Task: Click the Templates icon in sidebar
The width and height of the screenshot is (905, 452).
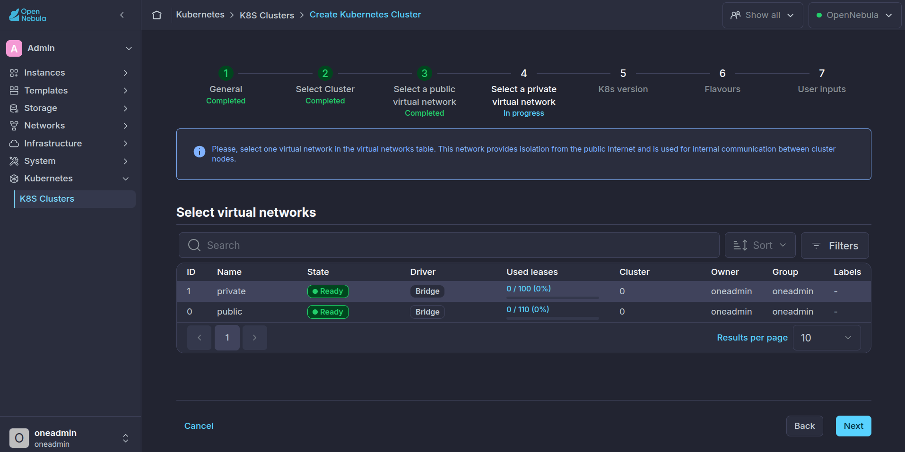Action: 14,90
